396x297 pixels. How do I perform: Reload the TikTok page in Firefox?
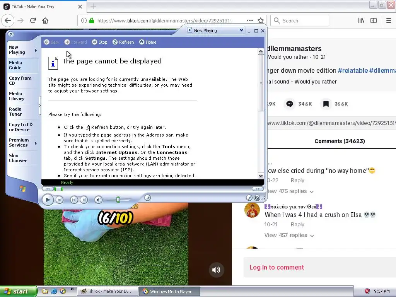tap(33, 20)
